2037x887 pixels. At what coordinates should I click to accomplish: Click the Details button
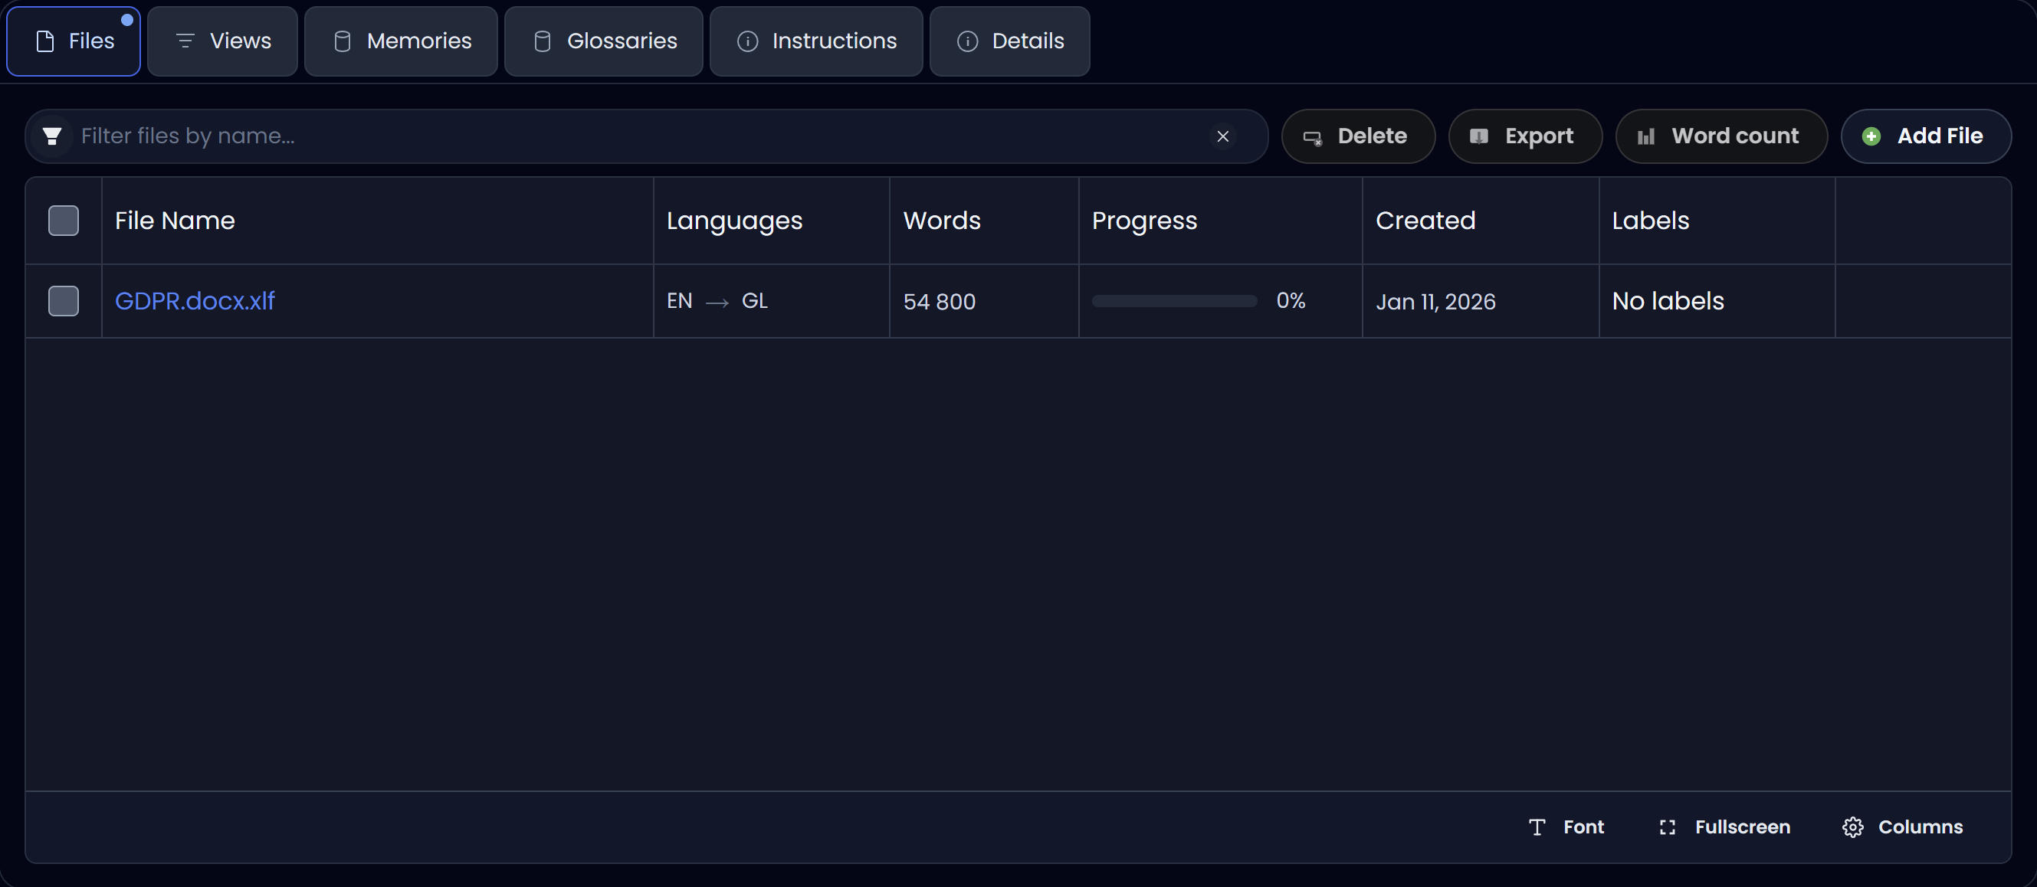[1009, 41]
